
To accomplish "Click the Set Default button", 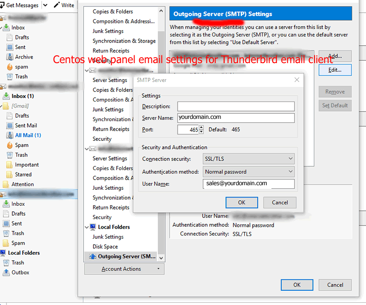I will click(336, 105).
